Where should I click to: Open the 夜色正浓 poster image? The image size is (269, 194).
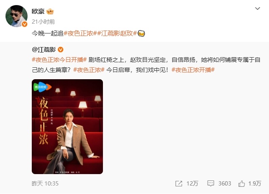pos(67,127)
